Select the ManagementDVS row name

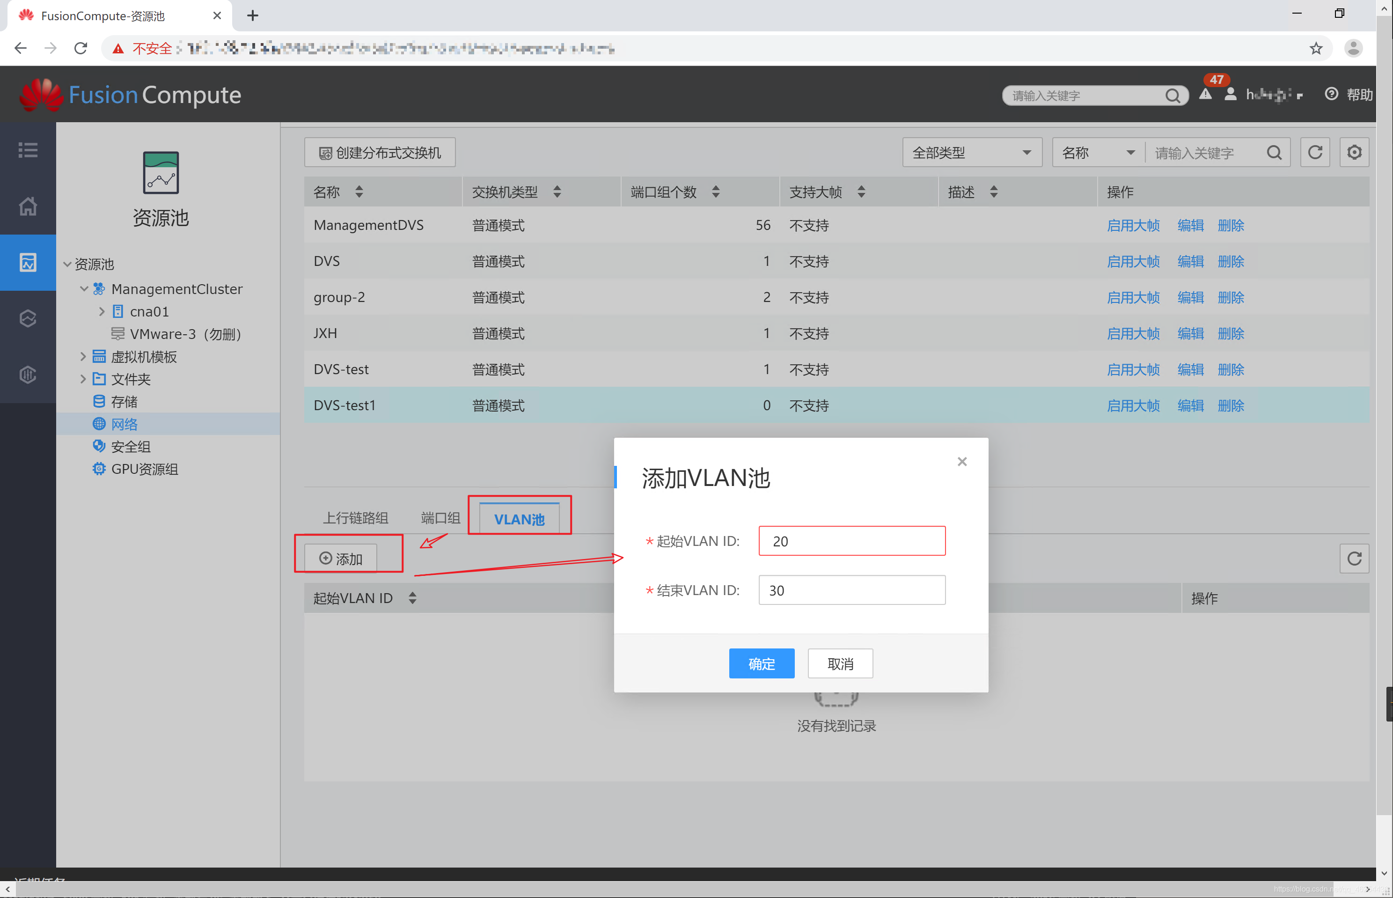click(368, 225)
